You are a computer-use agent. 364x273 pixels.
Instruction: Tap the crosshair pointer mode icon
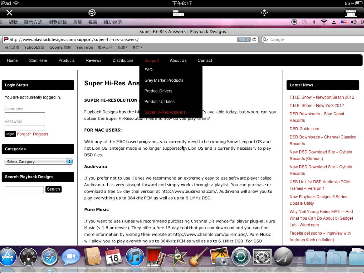264,13
